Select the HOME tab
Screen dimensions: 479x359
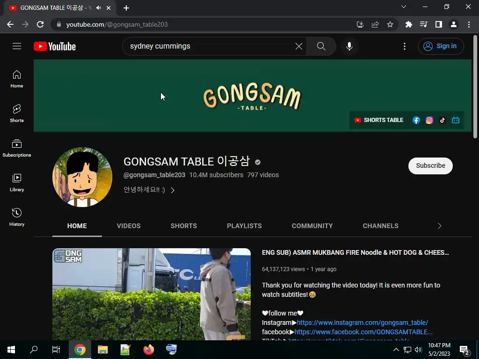pyautogui.click(x=77, y=226)
